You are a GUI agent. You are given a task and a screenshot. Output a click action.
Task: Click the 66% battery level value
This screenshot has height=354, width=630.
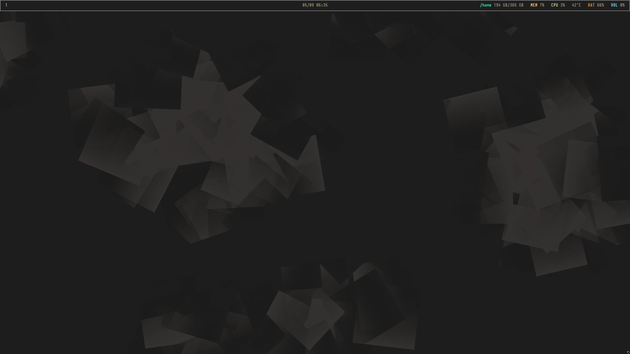[600, 5]
